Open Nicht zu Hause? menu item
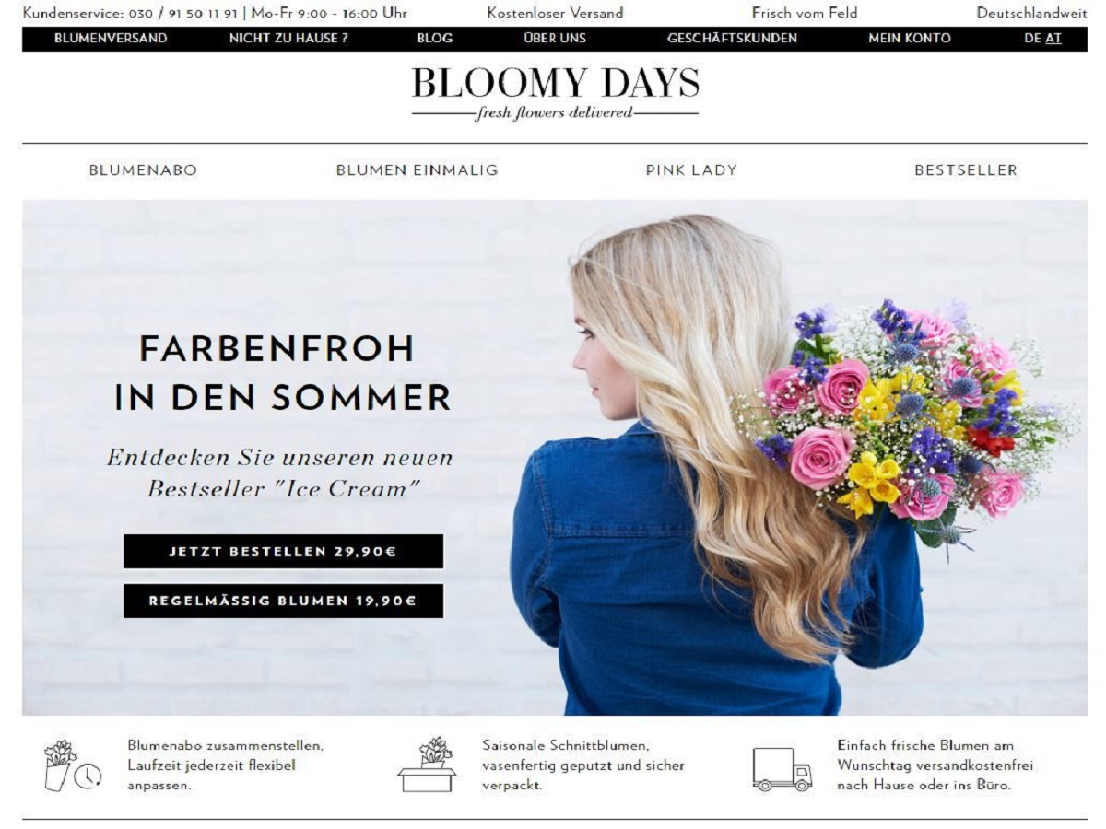The height and width of the screenshot is (829, 1106). tap(288, 39)
